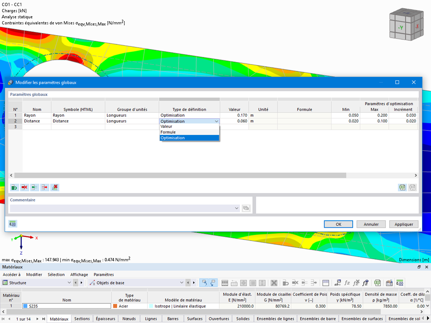Click the 0,00 decimals icon in the Matériaux toolbar

[x=400, y=282]
